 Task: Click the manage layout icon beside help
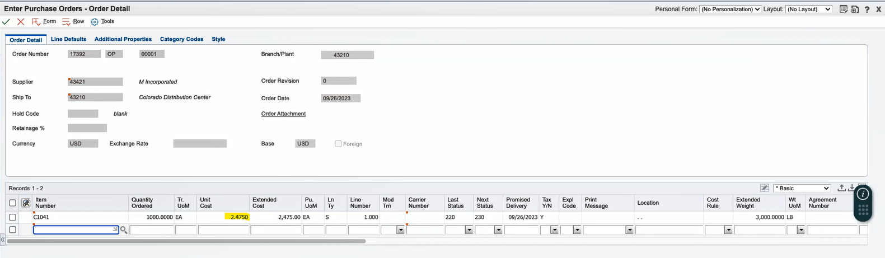855,9
